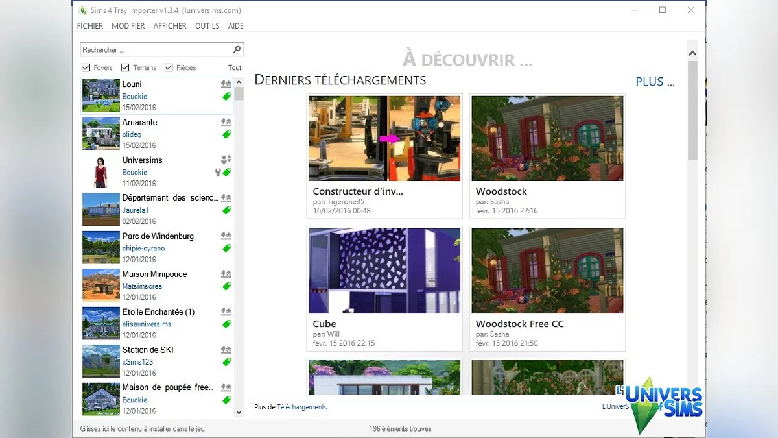Open the MODIFIER menu

(x=128, y=26)
